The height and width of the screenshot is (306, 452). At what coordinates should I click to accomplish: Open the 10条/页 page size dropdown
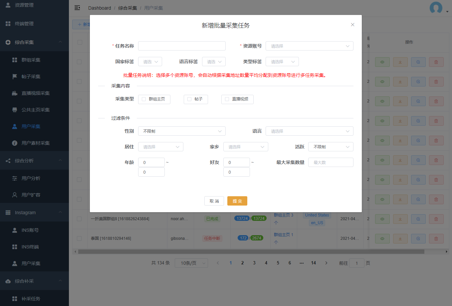tap(192, 263)
